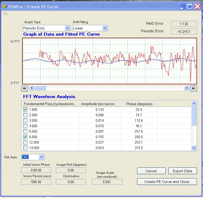
Task: Click the RMS Error value 1.130
Action: [x=184, y=24]
